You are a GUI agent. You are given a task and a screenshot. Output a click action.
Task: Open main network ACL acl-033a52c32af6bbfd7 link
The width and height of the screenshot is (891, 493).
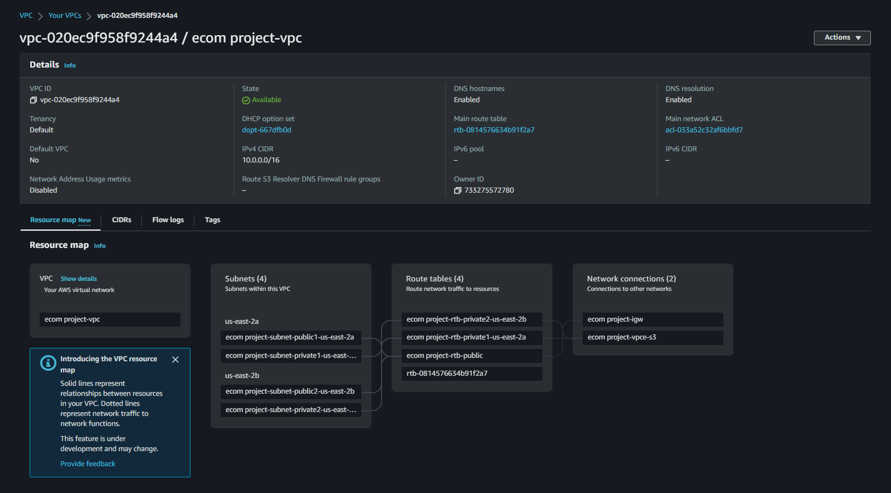704,130
